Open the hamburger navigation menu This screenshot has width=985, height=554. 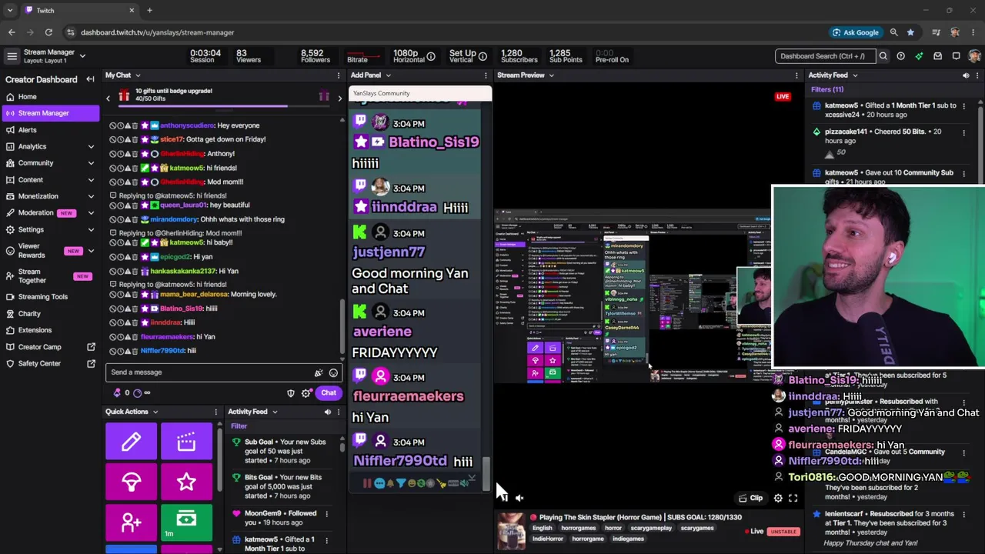point(12,56)
